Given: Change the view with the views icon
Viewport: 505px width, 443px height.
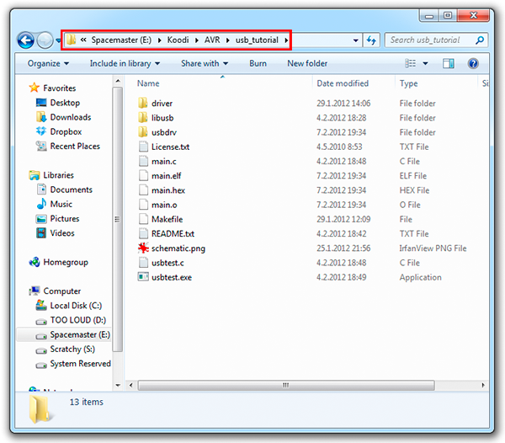Looking at the screenshot, I should pos(410,63).
